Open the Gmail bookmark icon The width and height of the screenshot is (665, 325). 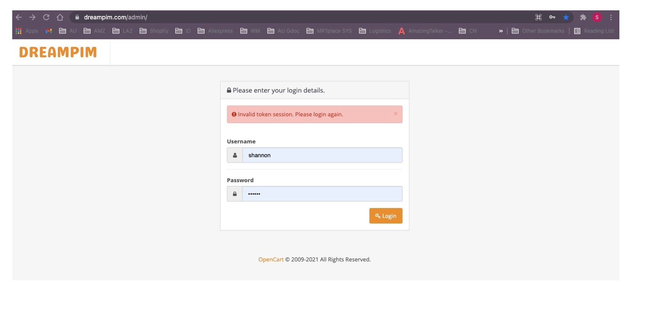point(48,31)
